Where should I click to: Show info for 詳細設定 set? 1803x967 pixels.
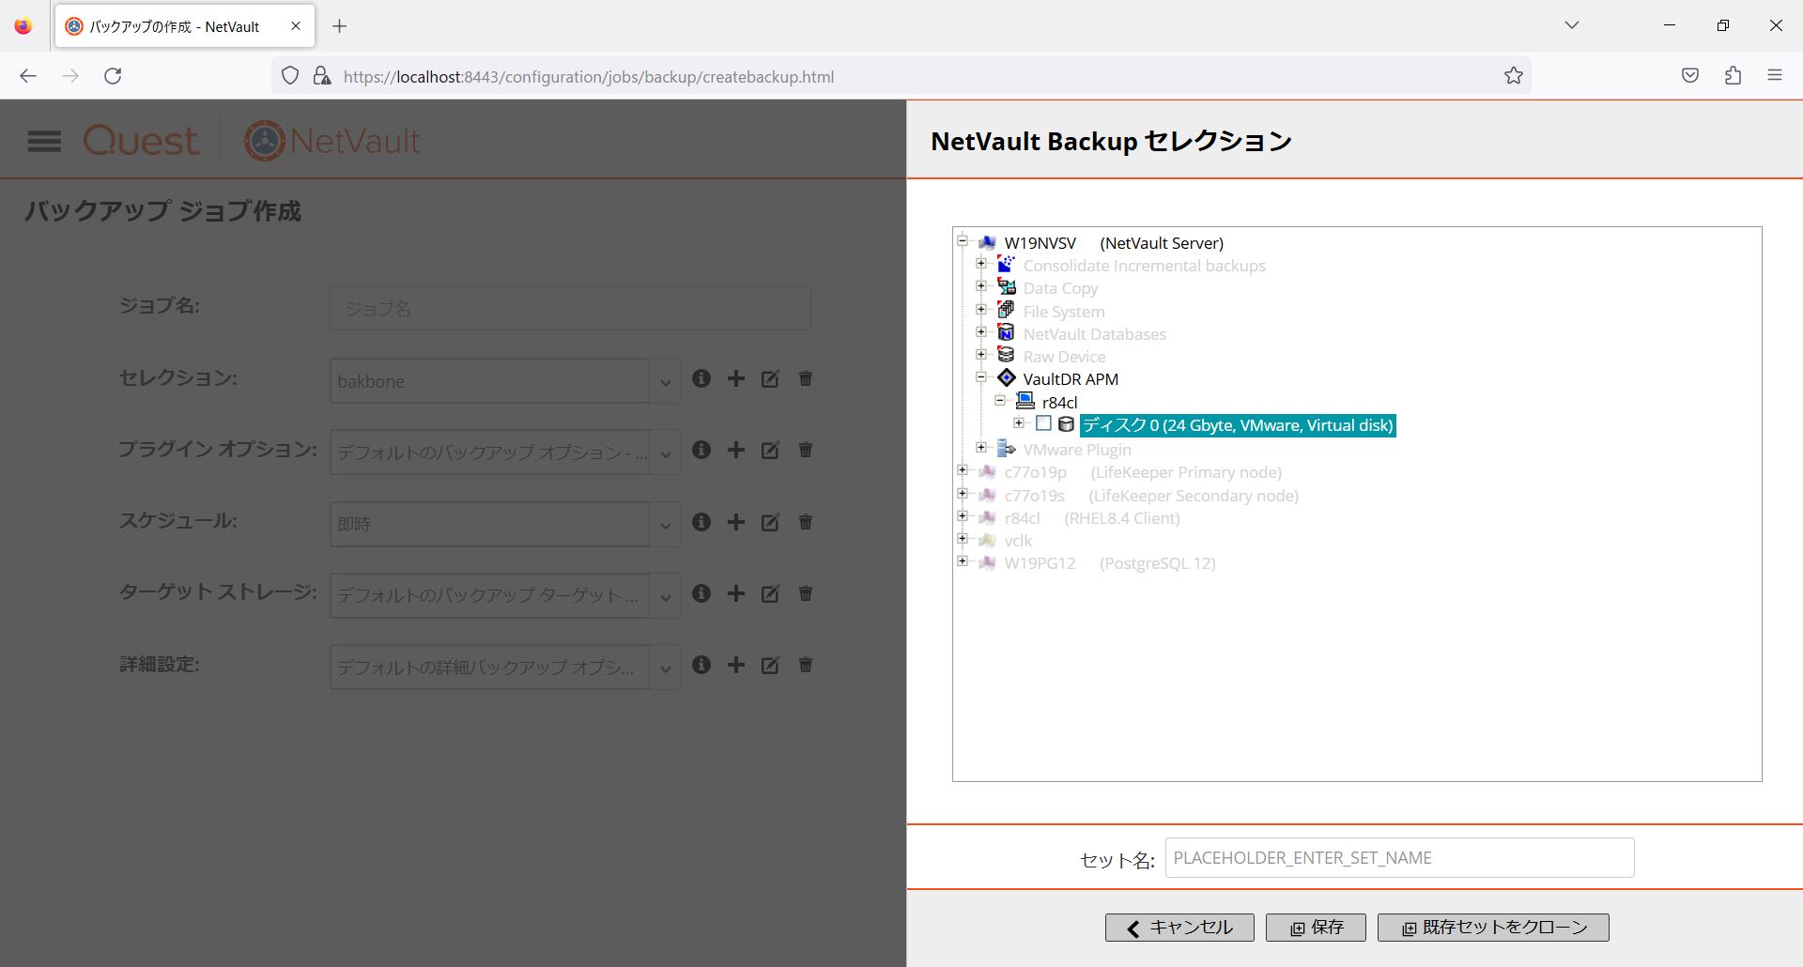click(x=701, y=665)
